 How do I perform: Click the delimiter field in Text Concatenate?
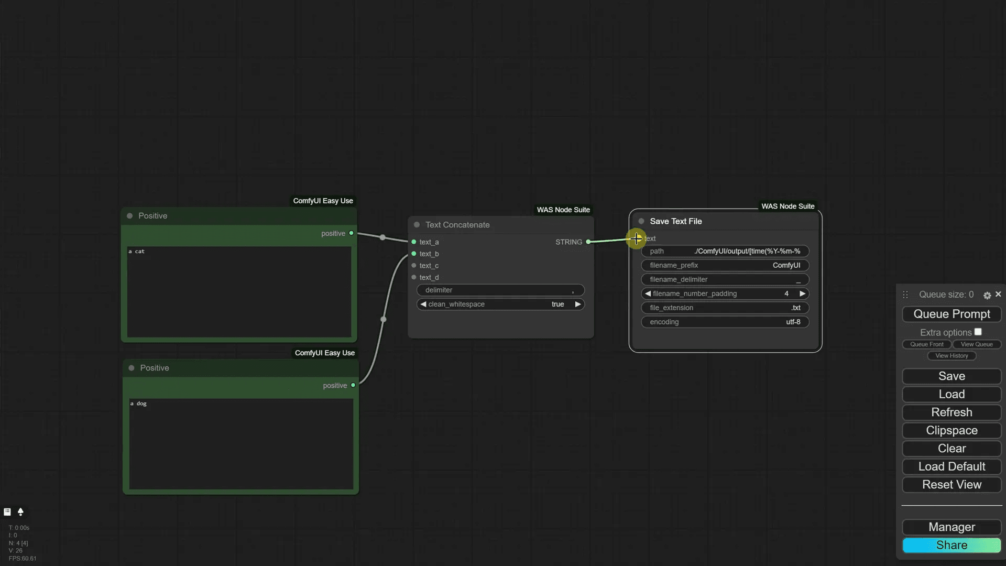coord(500,290)
